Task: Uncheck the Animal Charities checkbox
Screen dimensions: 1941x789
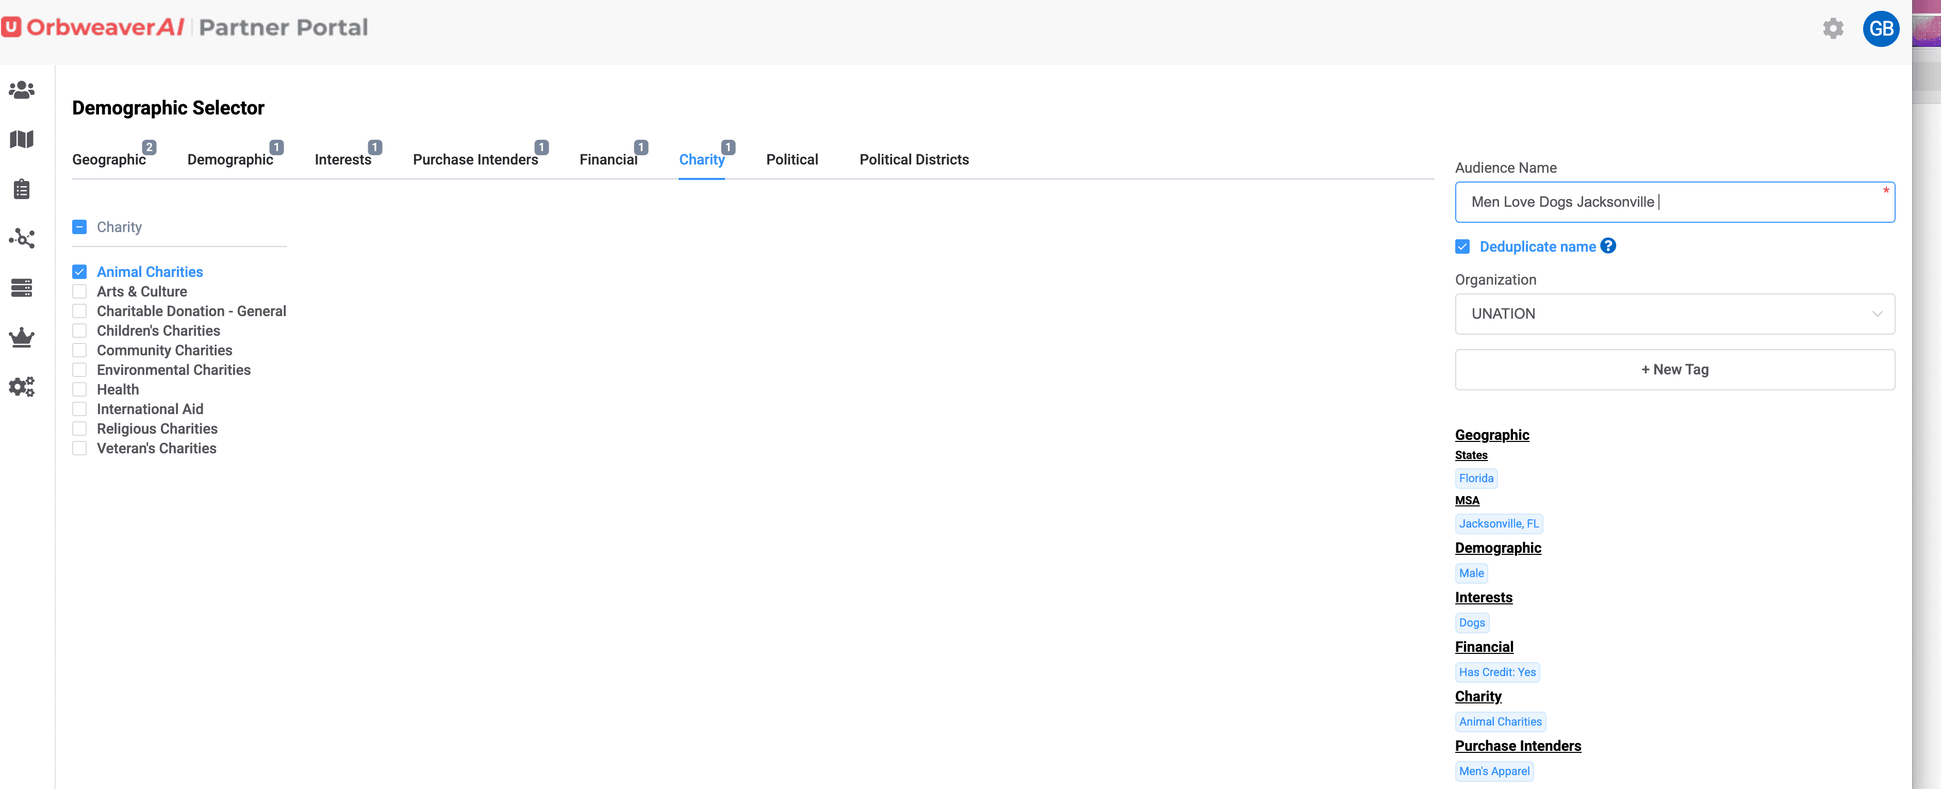Action: click(80, 272)
